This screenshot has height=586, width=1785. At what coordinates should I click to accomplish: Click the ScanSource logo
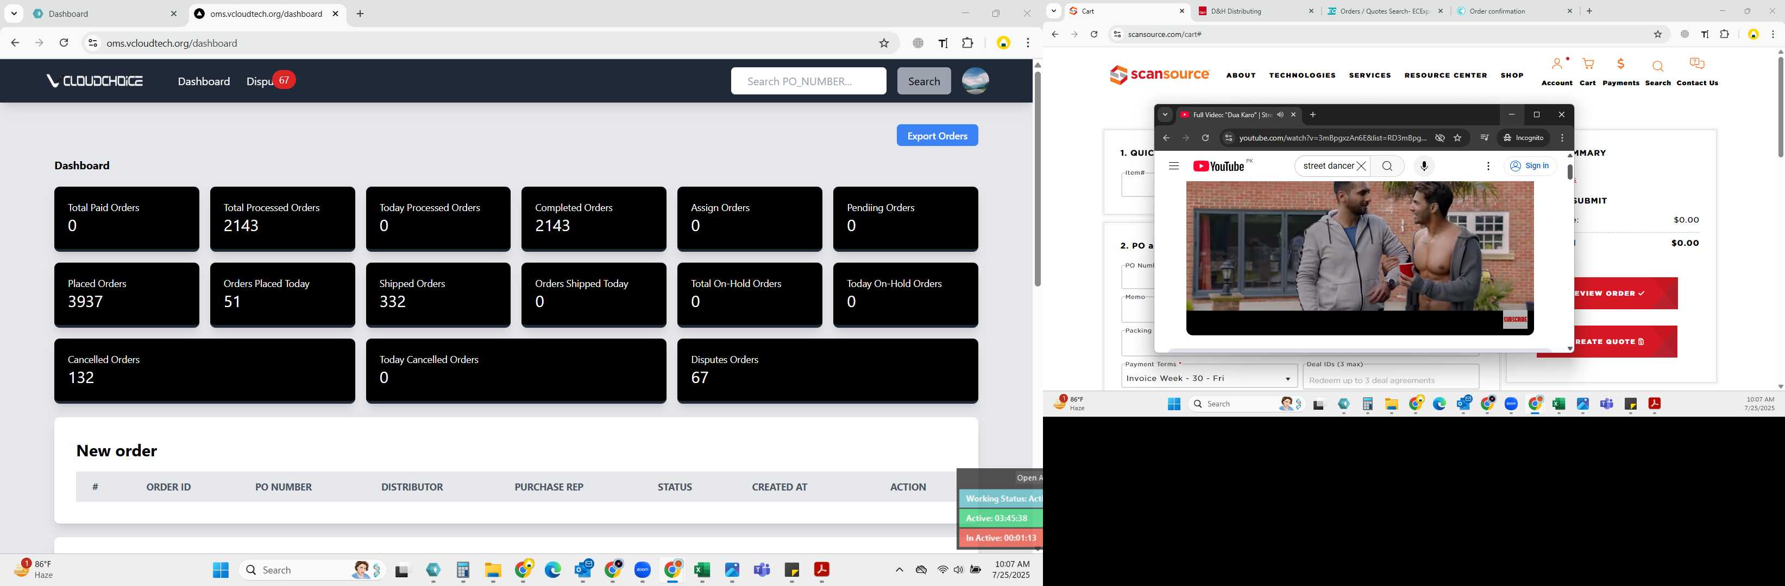tap(1159, 75)
